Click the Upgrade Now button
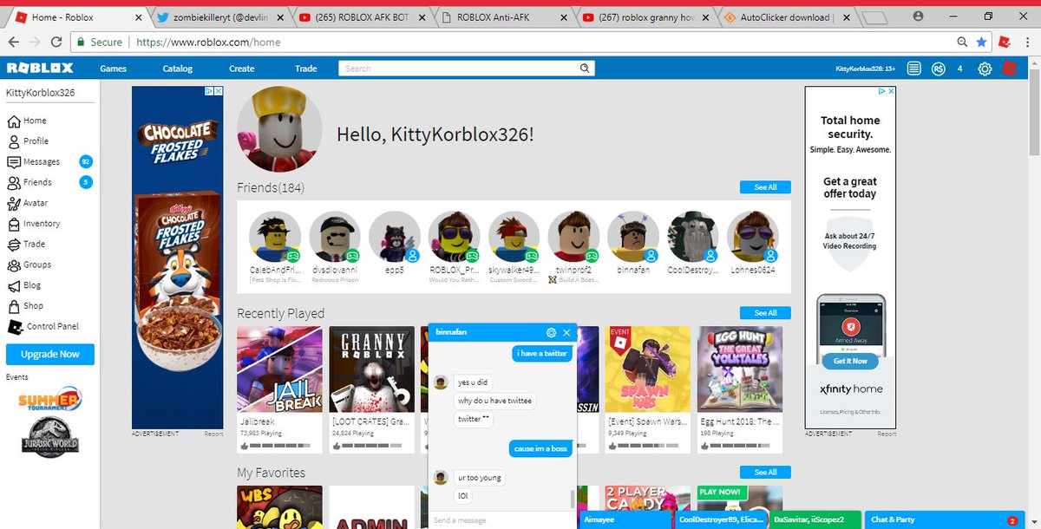Viewport: 1041px width, 529px height. click(50, 354)
